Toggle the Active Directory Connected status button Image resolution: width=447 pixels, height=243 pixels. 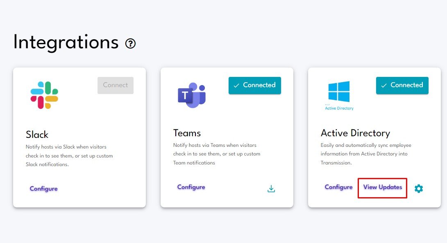402,85
